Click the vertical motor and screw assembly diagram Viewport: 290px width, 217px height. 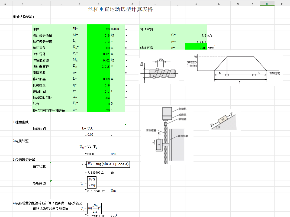coord(166,135)
